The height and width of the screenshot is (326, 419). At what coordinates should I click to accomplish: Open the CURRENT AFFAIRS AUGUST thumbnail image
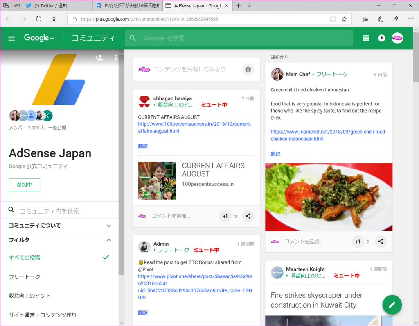pyautogui.click(x=157, y=180)
